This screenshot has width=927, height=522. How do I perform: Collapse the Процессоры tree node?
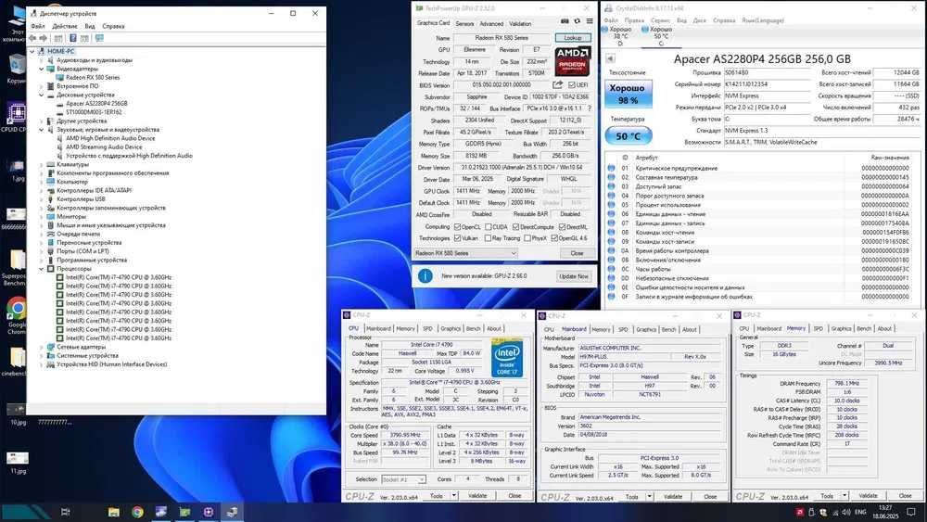(42, 268)
